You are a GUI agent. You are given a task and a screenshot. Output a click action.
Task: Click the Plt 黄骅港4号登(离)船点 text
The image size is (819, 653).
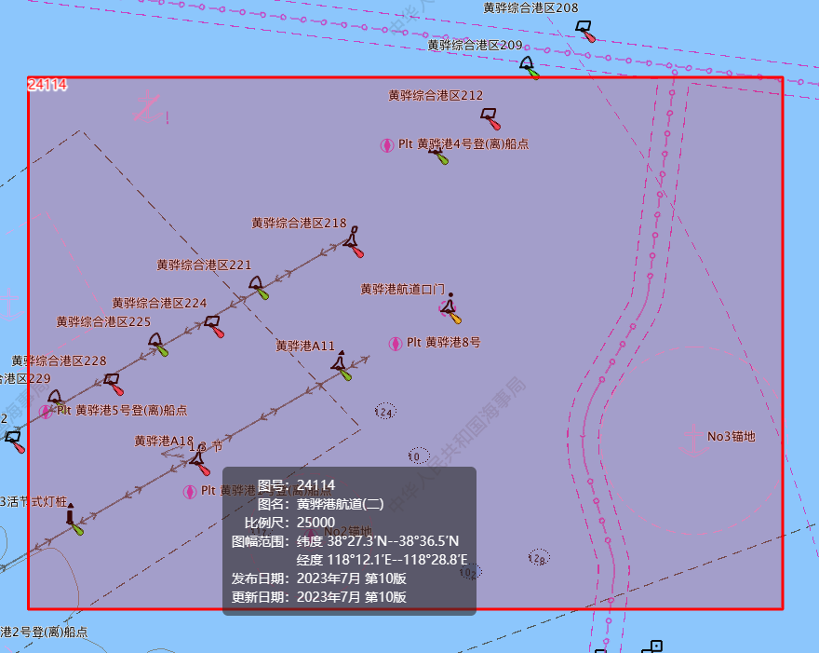tap(463, 144)
